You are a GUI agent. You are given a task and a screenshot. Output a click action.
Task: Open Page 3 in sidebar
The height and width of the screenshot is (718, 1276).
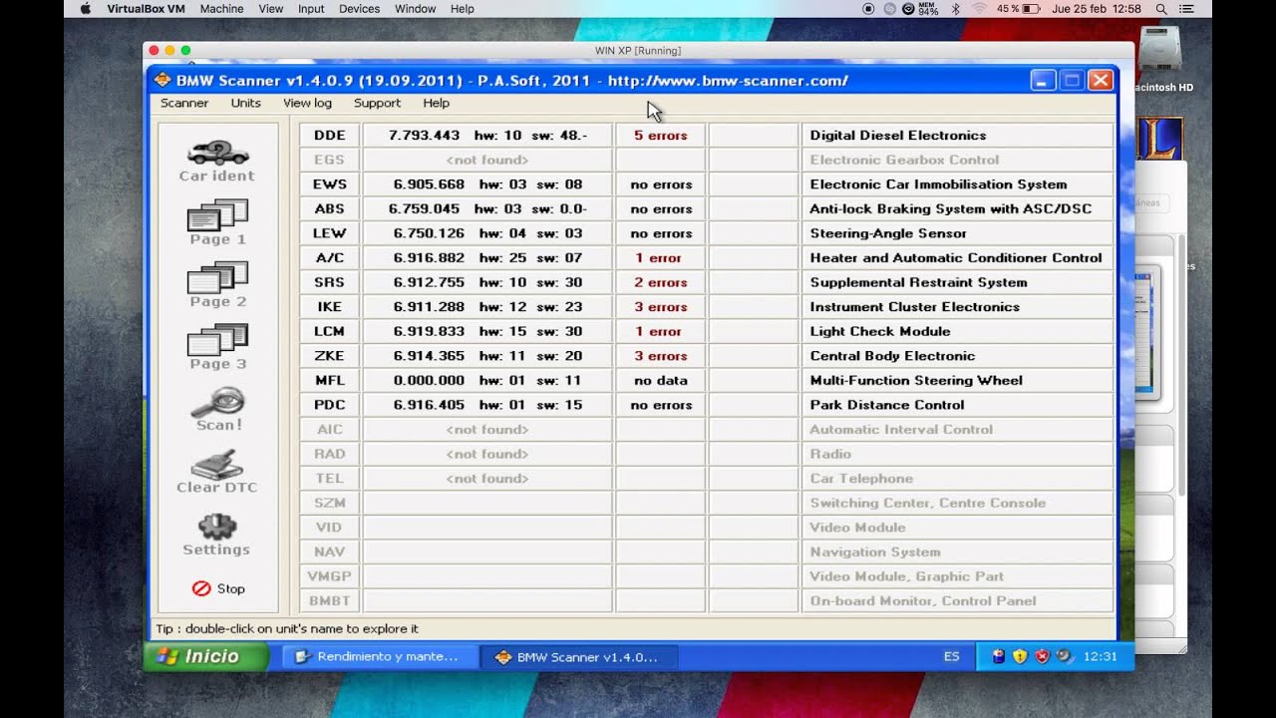click(217, 347)
